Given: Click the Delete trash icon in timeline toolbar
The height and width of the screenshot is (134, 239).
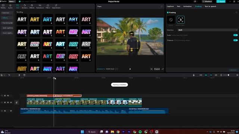Looking at the screenshot, I should click(24, 75).
